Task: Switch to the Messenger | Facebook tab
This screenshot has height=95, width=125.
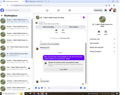Action: 12,1
